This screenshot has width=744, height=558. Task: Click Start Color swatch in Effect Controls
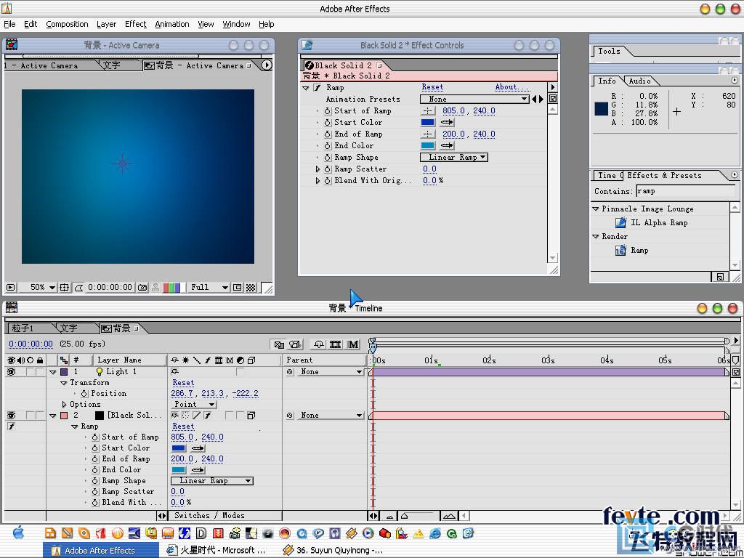[427, 122]
